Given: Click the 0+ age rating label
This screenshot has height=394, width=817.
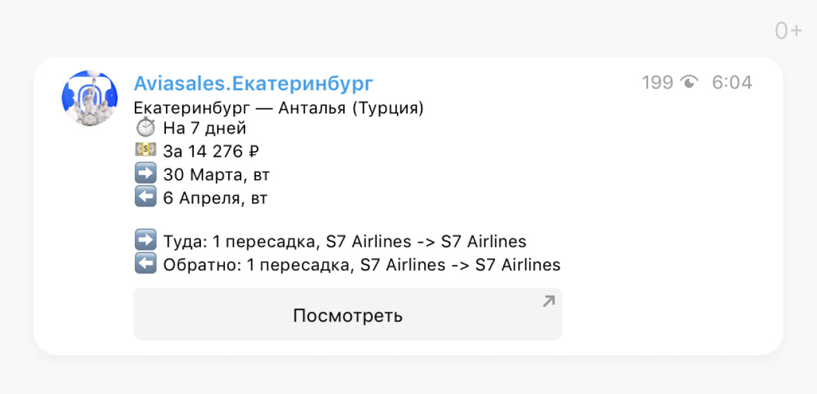Looking at the screenshot, I should point(788,30).
